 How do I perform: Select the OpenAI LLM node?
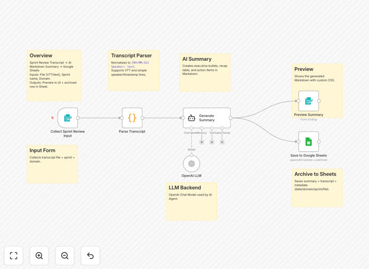[191, 164]
